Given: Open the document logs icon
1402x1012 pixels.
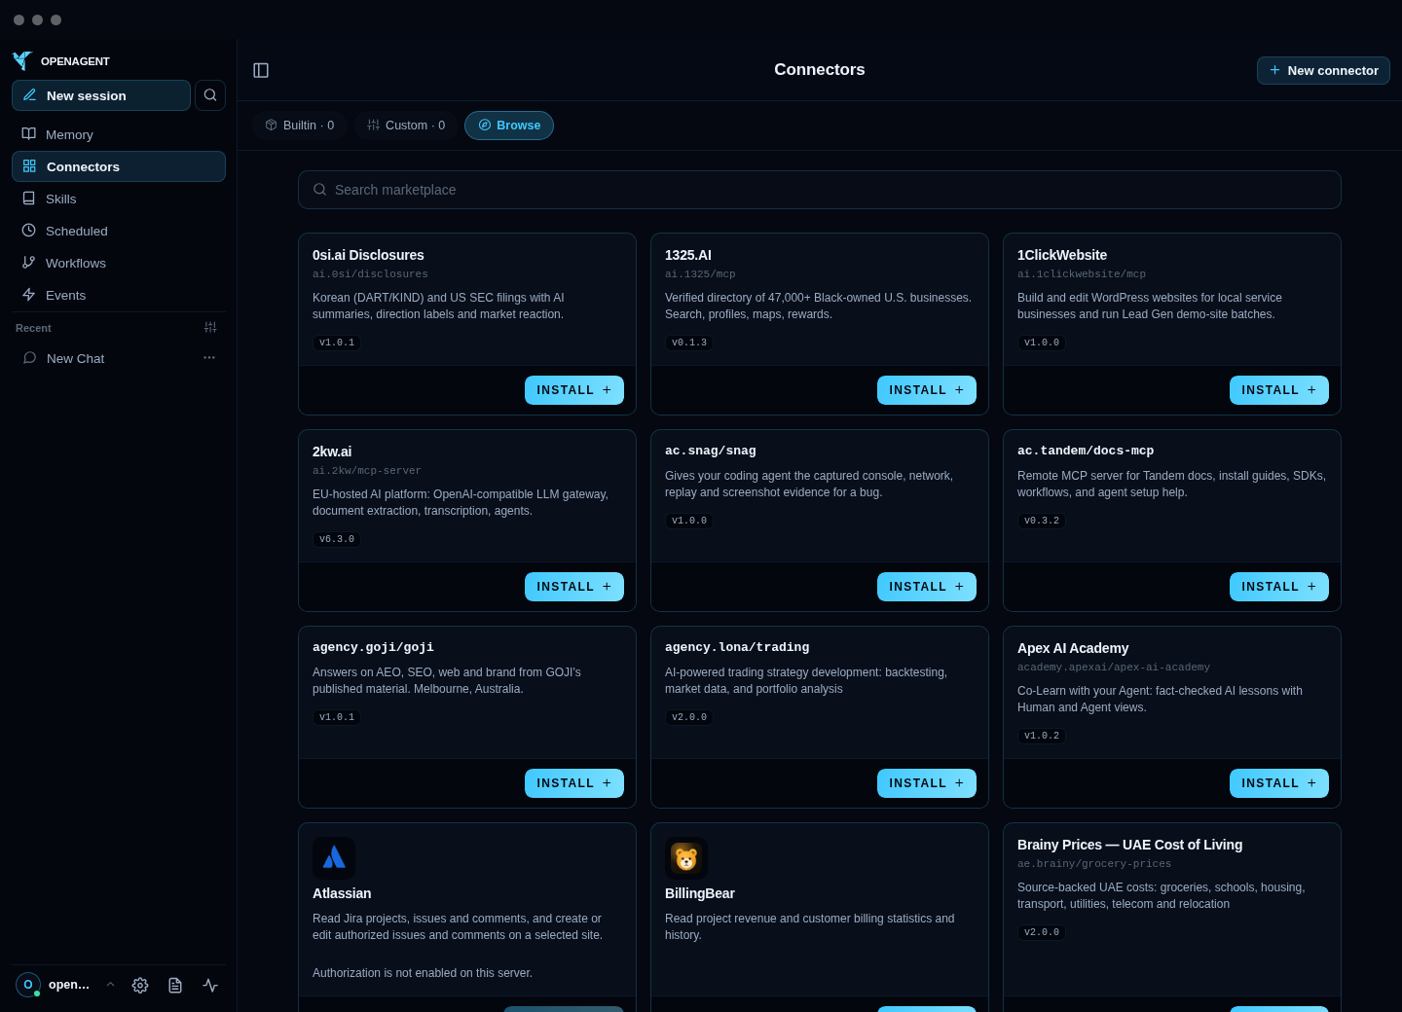Looking at the screenshot, I should [x=175, y=986].
